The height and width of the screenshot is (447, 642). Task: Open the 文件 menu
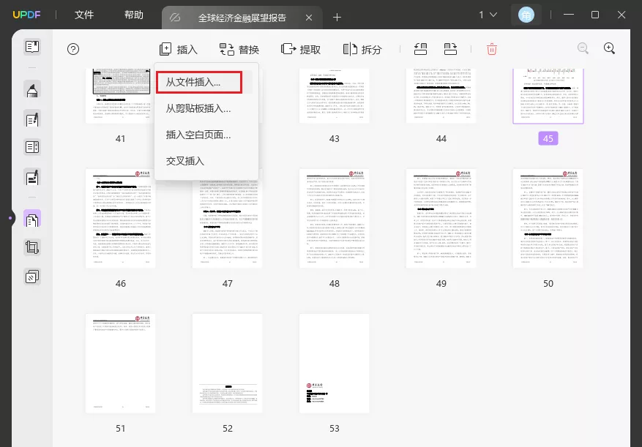pyautogui.click(x=84, y=15)
